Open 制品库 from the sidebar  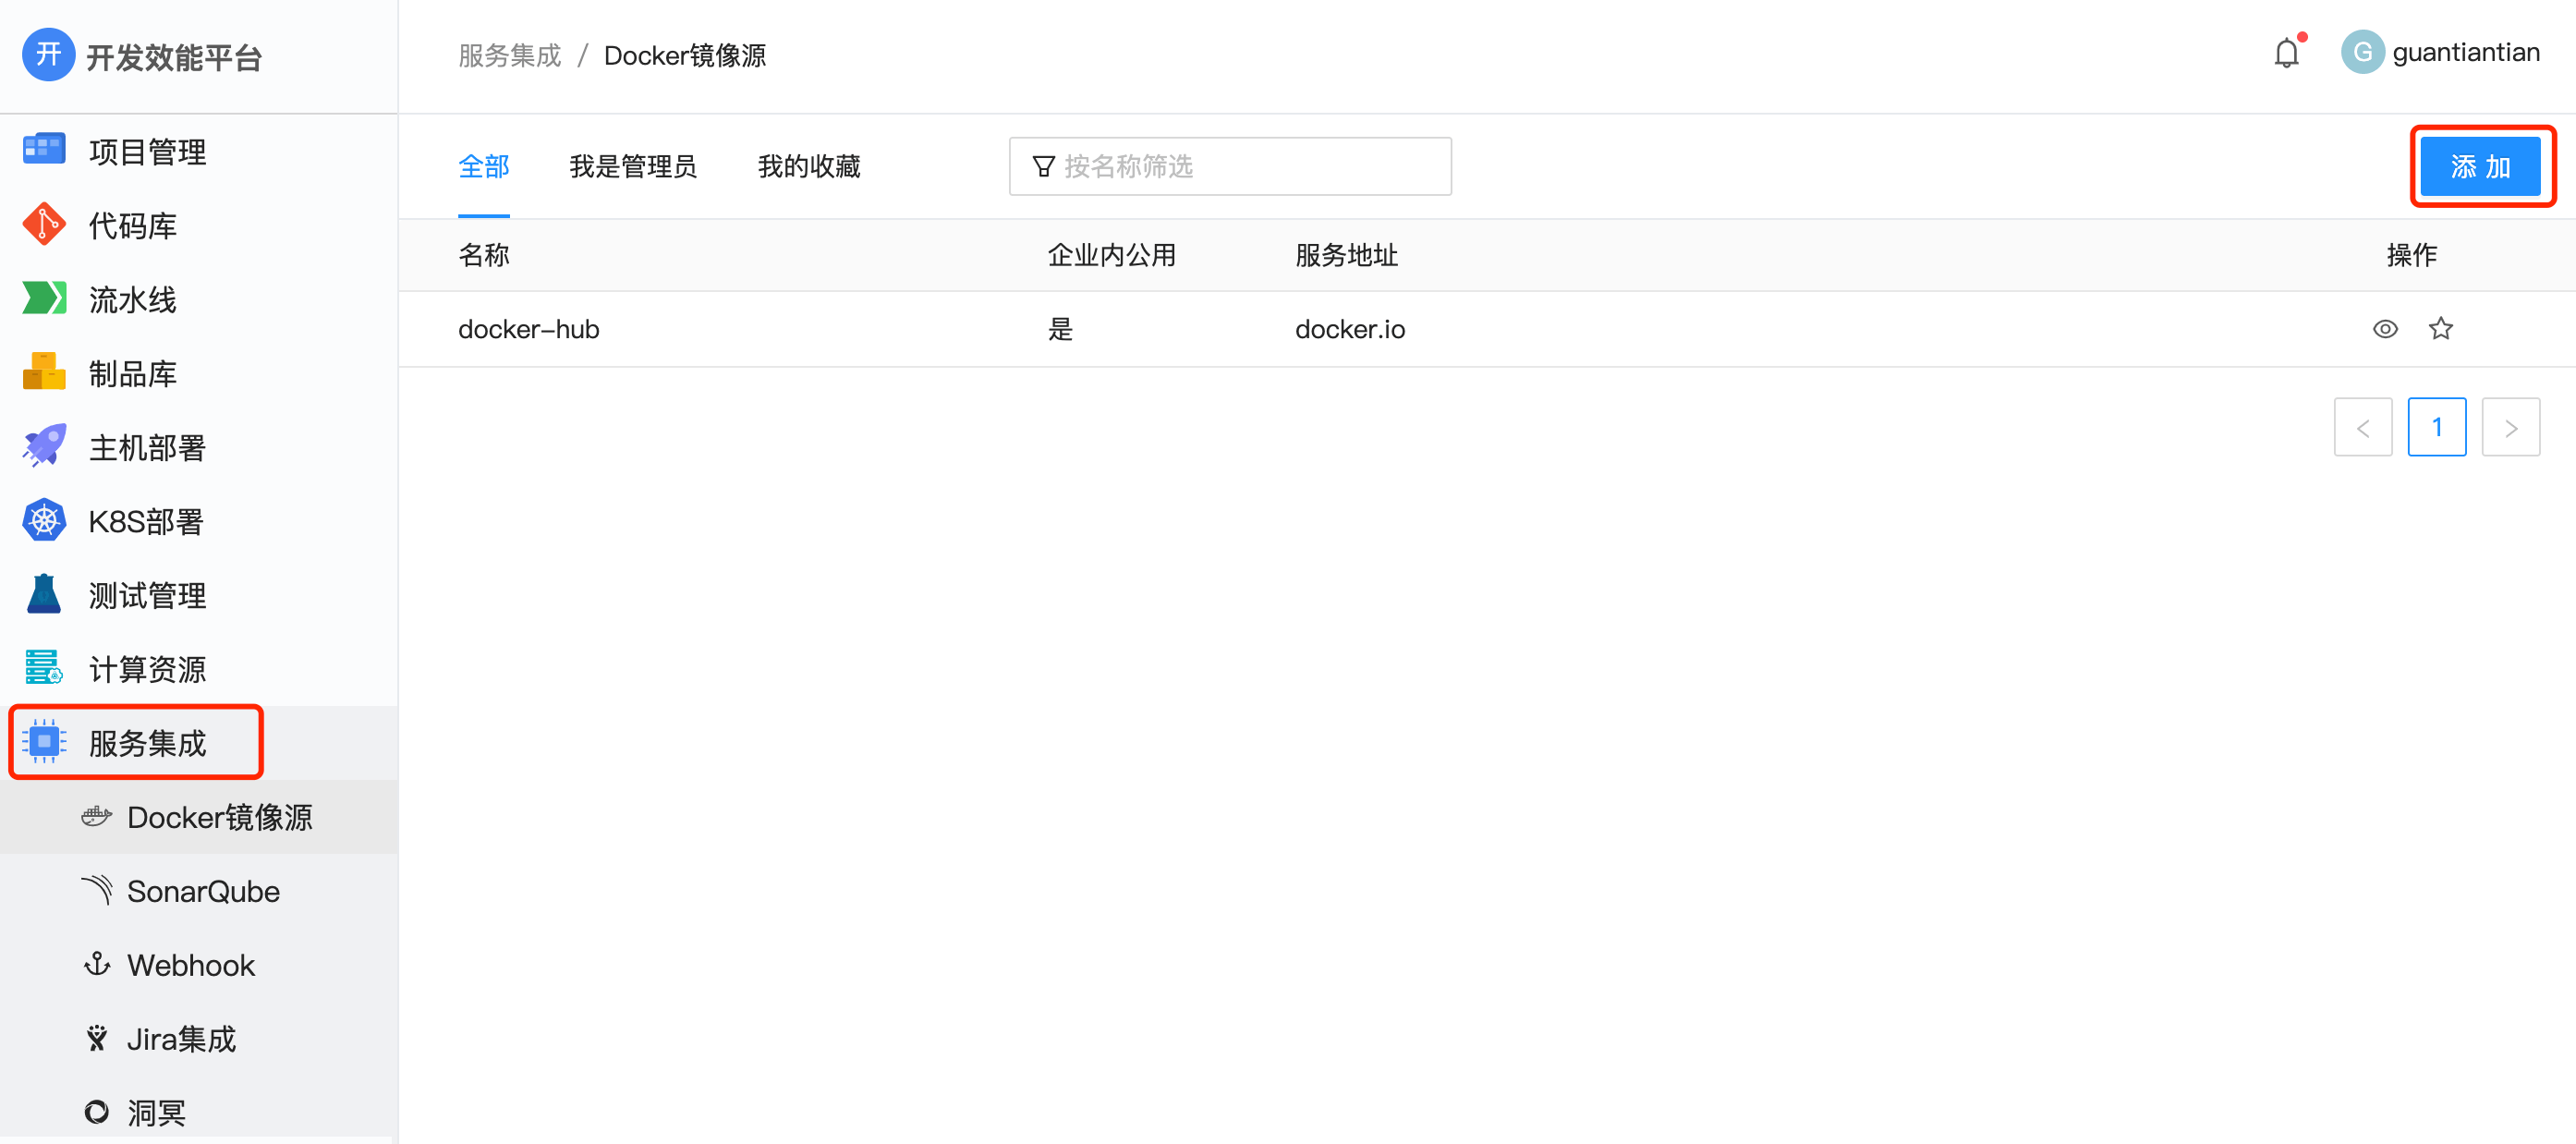(x=133, y=372)
